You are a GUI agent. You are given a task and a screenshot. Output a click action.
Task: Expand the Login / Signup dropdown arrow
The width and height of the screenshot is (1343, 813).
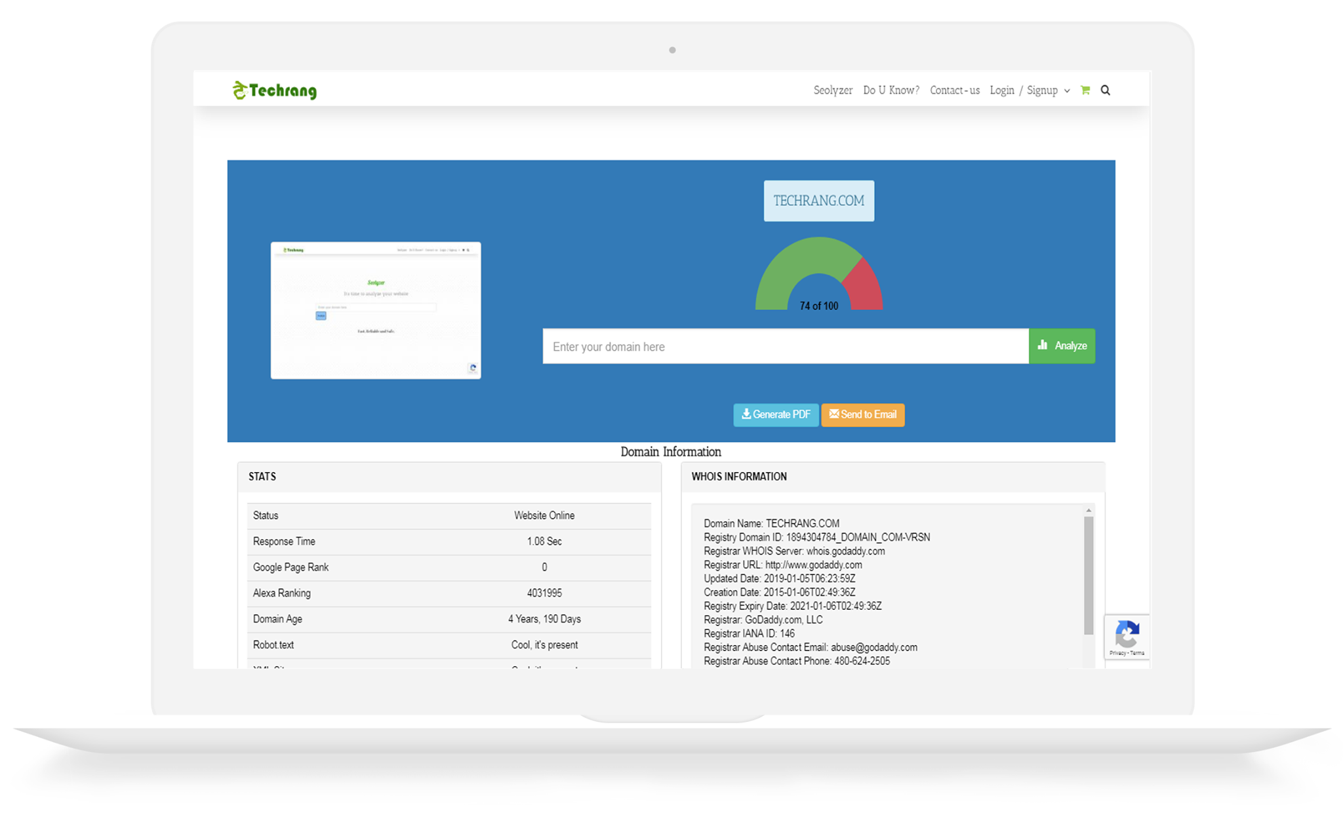point(1067,91)
